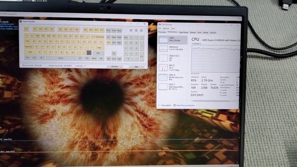Select Wi-Fi in performance sidebar
This screenshot has height=167, width=297.
173,68
